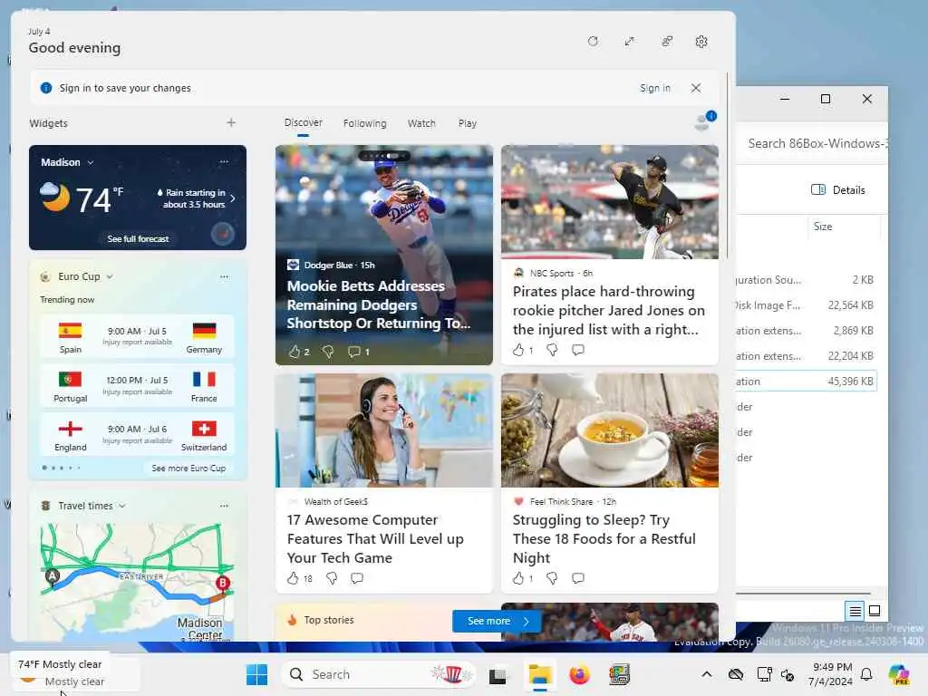Open Travel times map
This screenshot has height=696, width=928.
(x=138, y=581)
